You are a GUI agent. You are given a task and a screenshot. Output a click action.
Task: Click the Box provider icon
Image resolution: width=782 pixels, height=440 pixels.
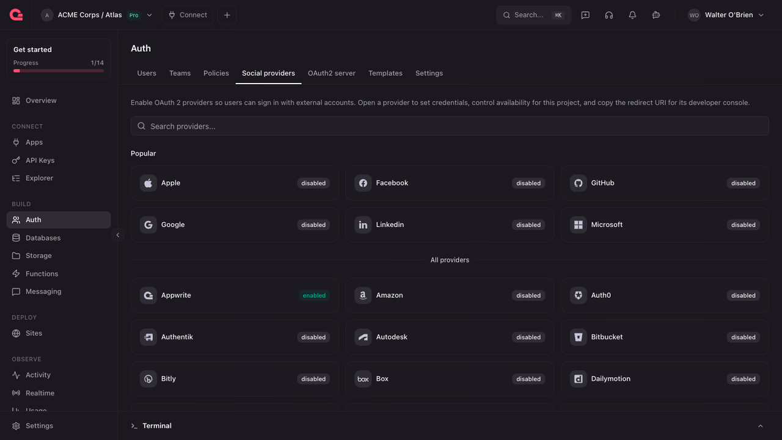click(363, 379)
